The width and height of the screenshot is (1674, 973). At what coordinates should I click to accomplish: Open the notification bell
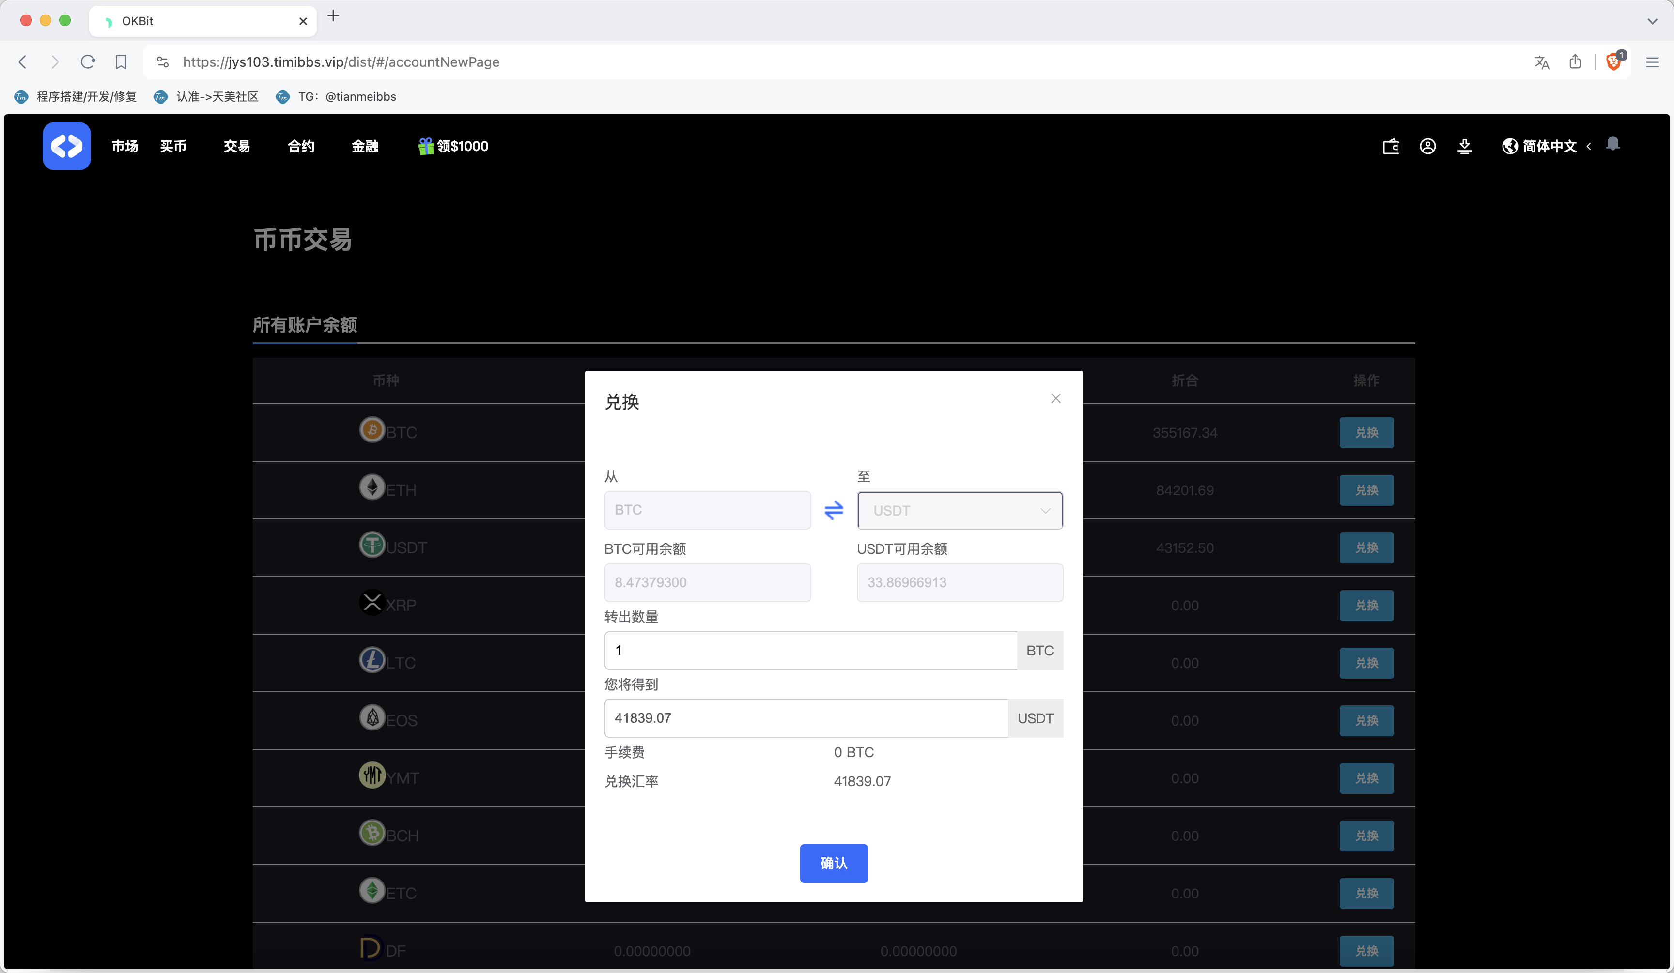click(x=1613, y=144)
